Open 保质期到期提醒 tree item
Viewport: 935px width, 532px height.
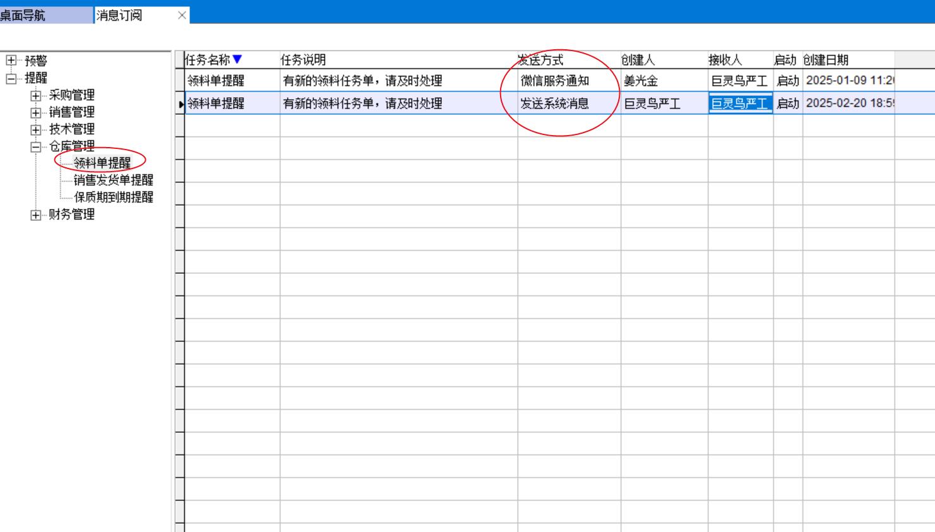click(113, 197)
